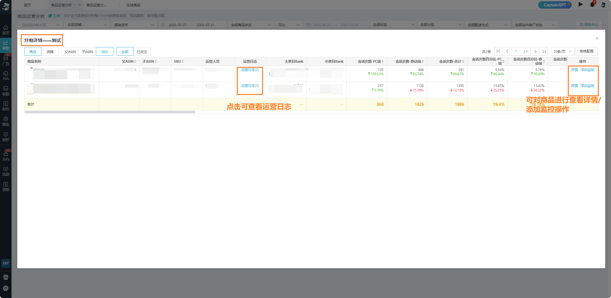Select 全部 filter toggle
Screen dimensions: 611x298
coord(125,51)
